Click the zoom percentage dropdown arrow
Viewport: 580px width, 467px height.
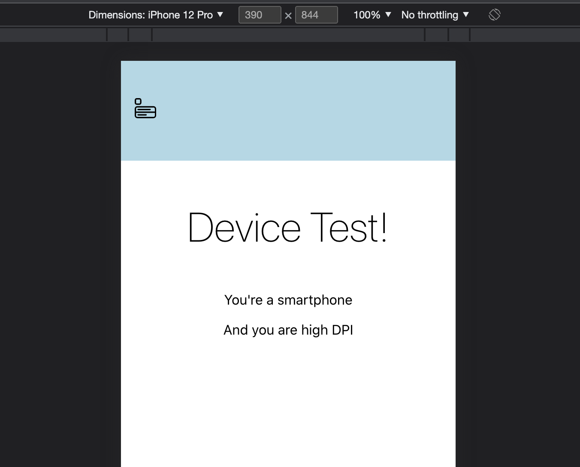(388, 15)
